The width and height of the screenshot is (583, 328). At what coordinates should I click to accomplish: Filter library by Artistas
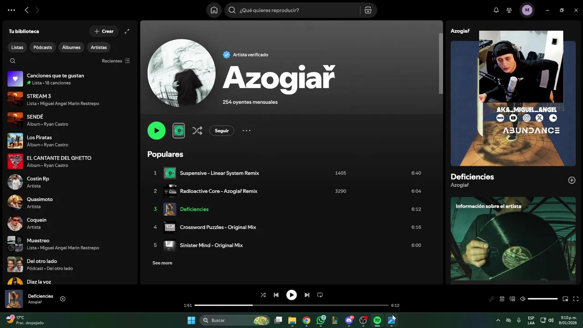[99, 47]
